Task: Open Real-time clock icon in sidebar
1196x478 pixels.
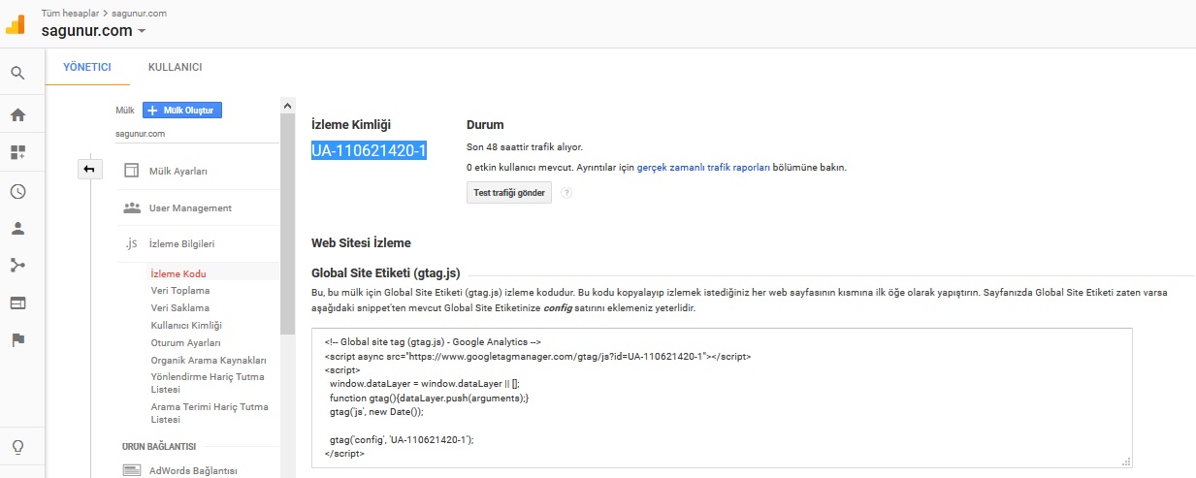Action: click(x=17, y=191)
